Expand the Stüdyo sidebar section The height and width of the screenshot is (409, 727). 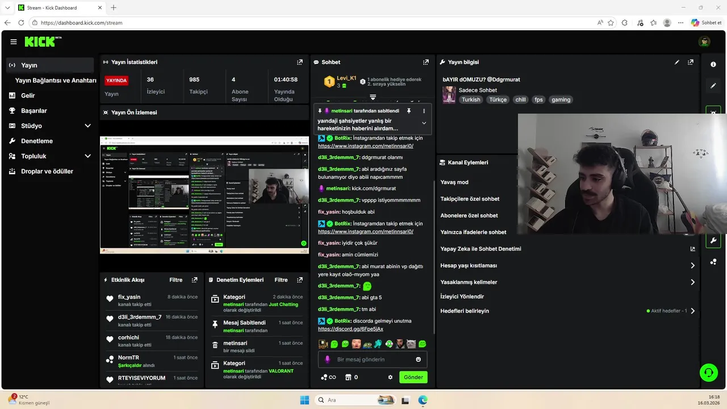(x=87, y=126)
